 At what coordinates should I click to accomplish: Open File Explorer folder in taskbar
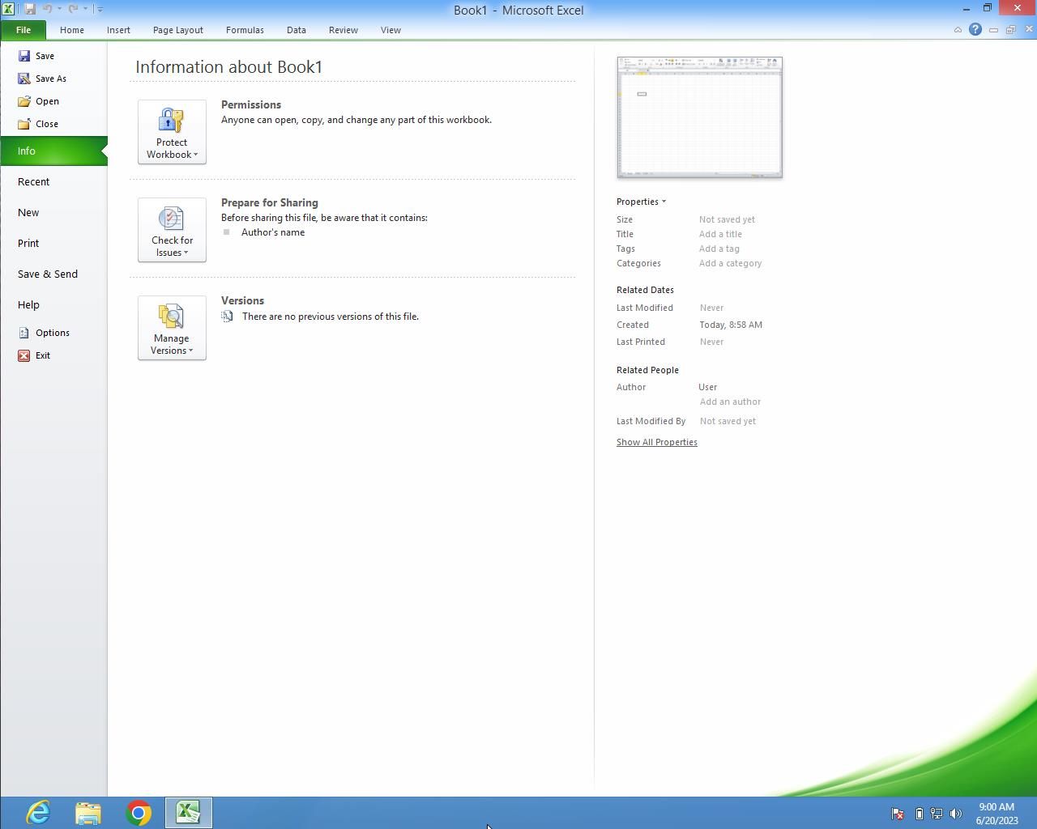coord(88,812)
